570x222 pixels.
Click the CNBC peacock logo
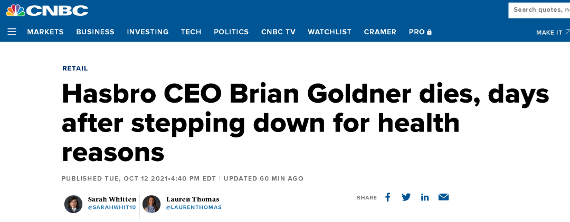tap(47, 10)
